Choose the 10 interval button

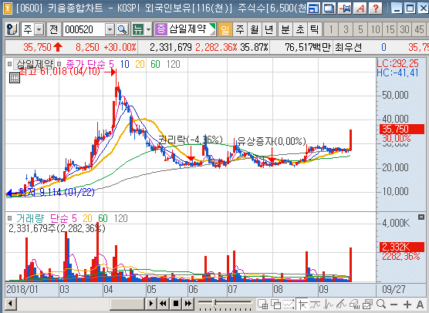pyautogui.click(x=375, y=29)
